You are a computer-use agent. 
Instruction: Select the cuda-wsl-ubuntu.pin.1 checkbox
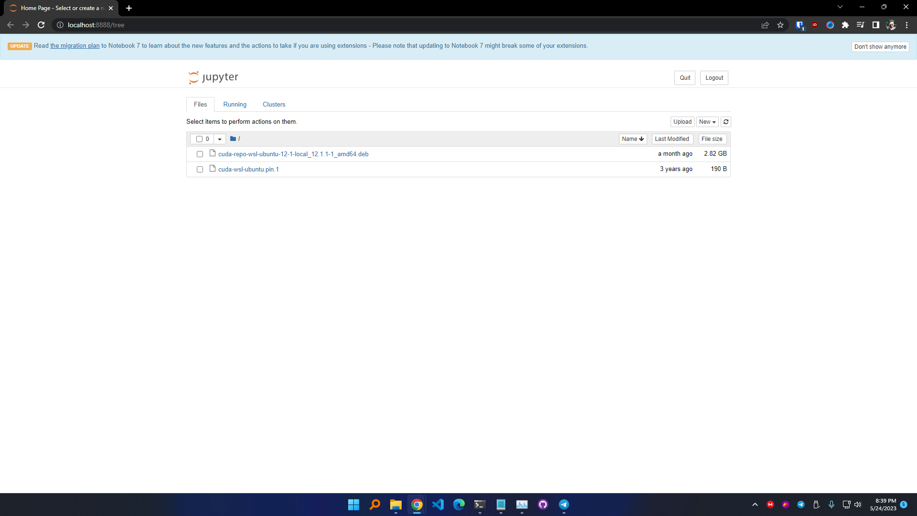pyautogui.click(x=200, y=169)
